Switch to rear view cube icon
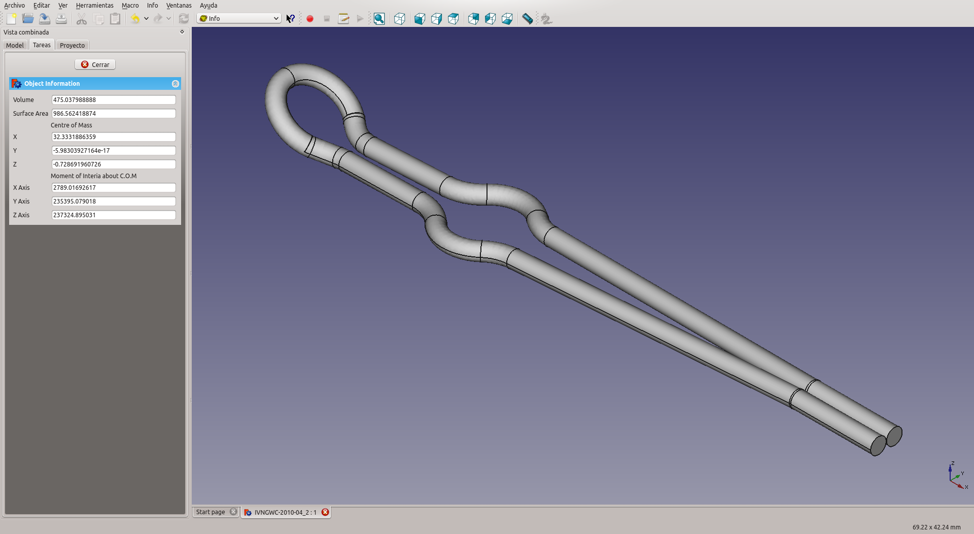 click(x=473, y=19)
